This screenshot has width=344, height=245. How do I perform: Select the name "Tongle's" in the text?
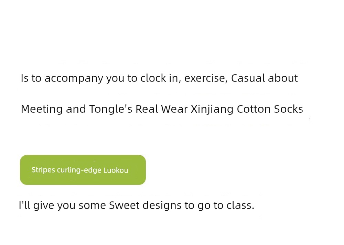(x=111, y=109)
